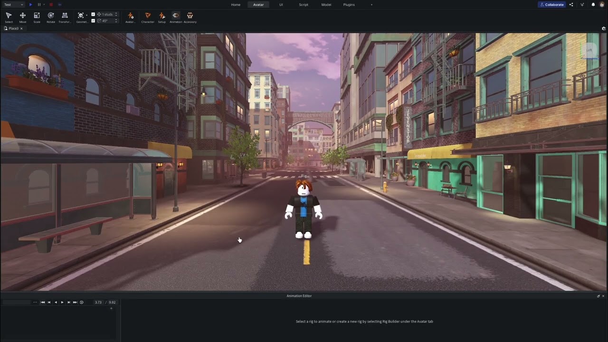Toggle the 45° rotation snapping checkbox
This screenshot has width=608, height=342.
tap(93, 20)
